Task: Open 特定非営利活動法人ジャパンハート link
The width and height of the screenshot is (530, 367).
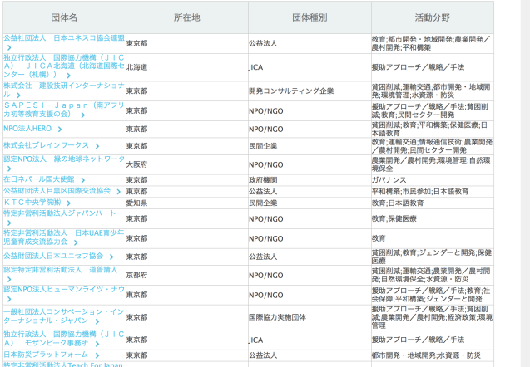Action: (x=60, y=213)
